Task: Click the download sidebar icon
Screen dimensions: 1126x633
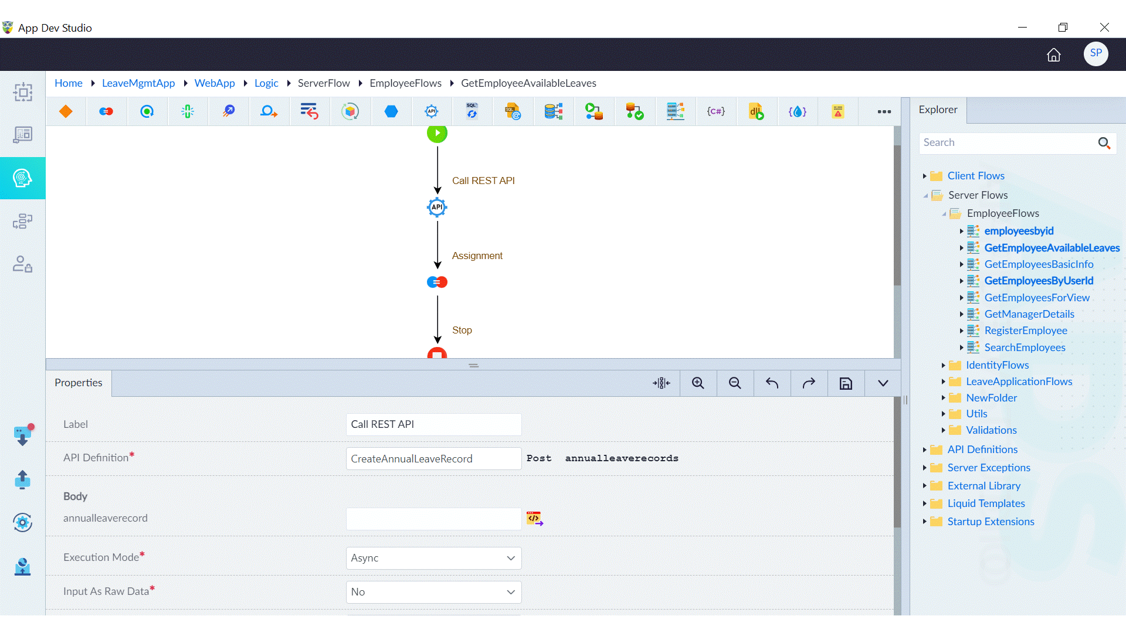Action: [x=23, y=435]
